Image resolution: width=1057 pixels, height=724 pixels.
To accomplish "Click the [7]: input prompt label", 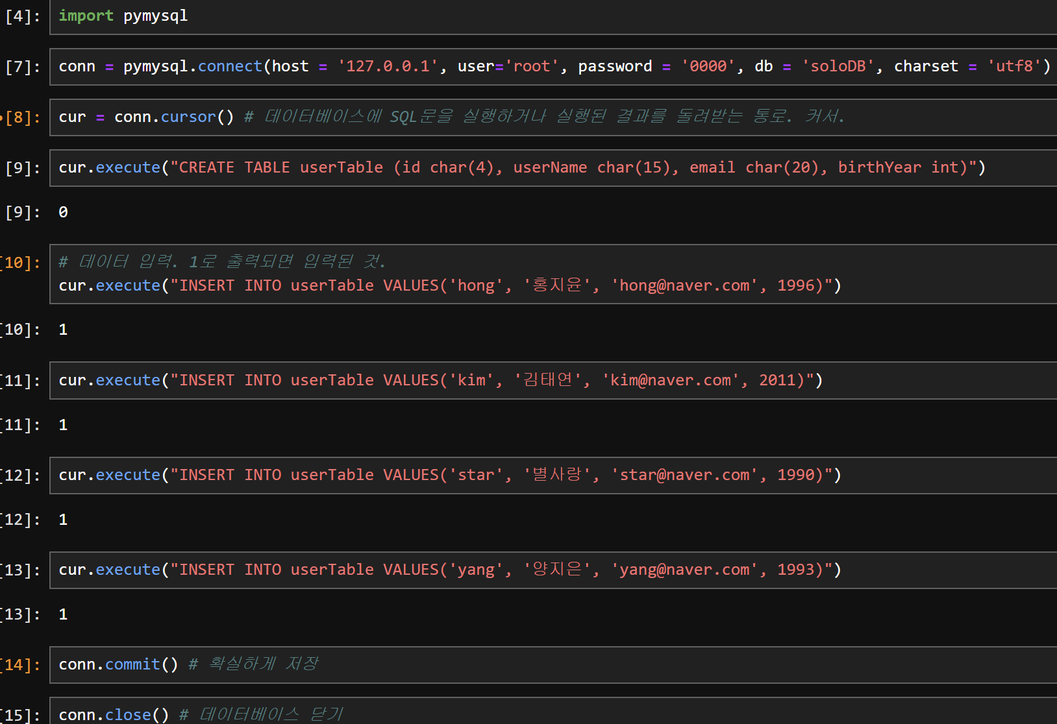I will click(x=23, y=67).
